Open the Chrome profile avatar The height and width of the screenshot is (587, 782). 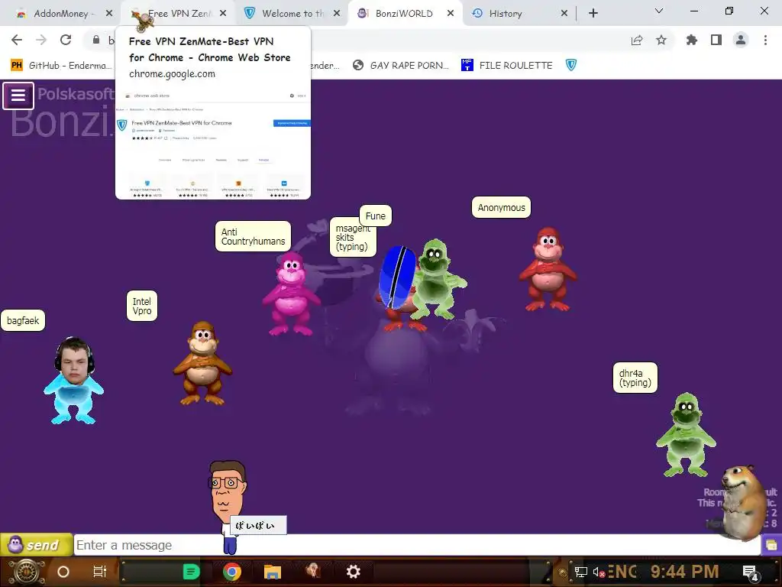(x=741, y=40)
